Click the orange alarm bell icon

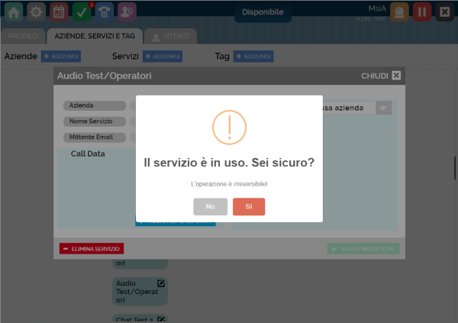[x=399, y=12]
